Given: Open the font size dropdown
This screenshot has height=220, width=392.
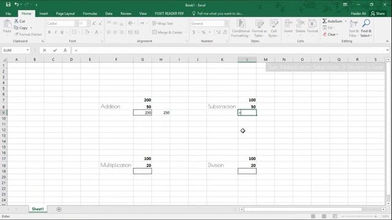Looking at the screenshot, I should (x=88, y=23).
